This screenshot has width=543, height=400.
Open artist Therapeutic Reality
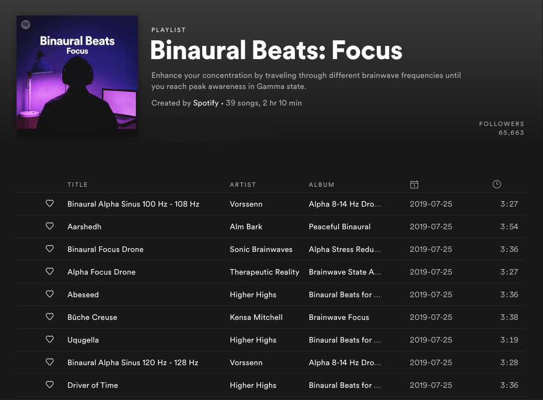click(264, 272)
